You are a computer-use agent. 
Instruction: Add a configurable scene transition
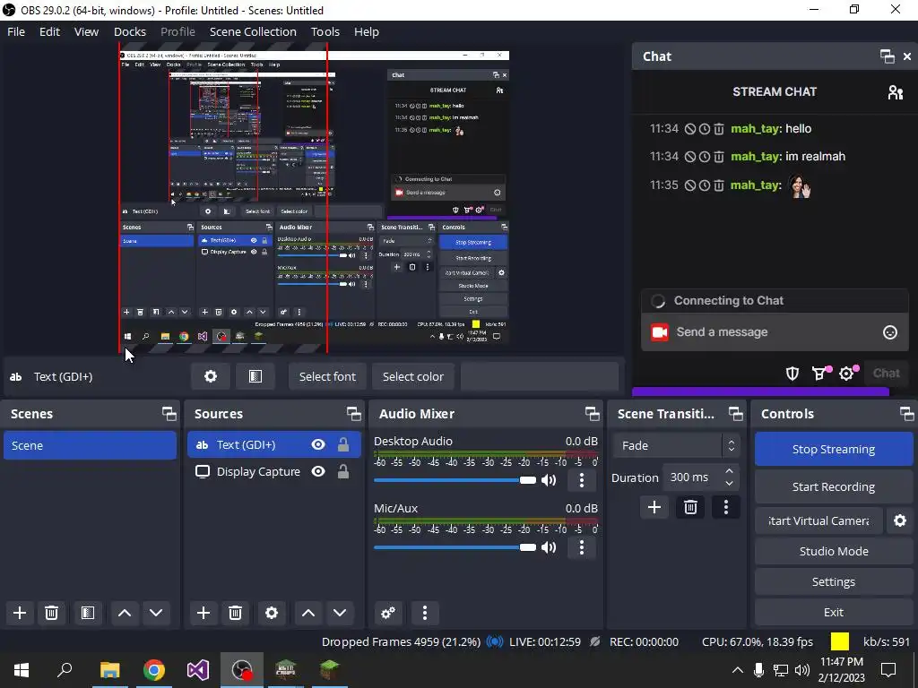(654, 507)
